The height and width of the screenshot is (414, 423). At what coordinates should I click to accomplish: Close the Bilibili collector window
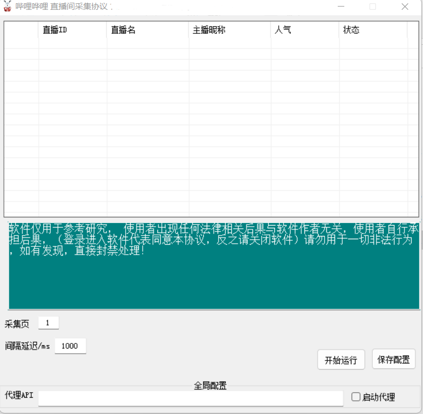tap(405, 7)
